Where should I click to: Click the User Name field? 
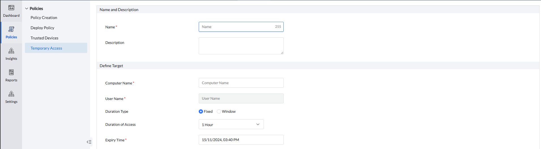[x=241, y=99]
